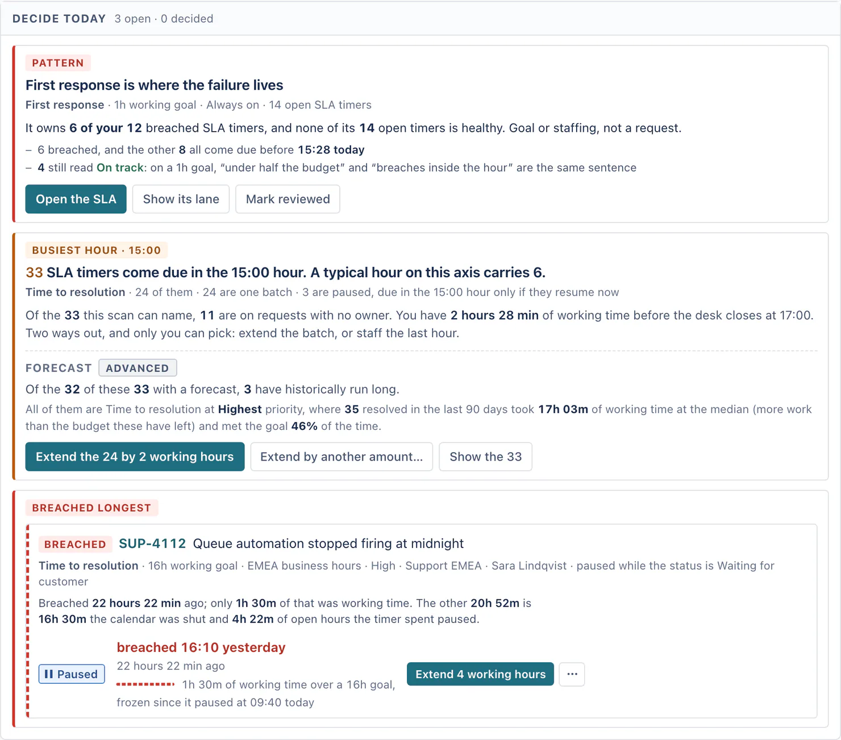Open the more options ellipsis for SUP-4112
The height and width of the screenshot is (740, 841).
click(572, 674)
